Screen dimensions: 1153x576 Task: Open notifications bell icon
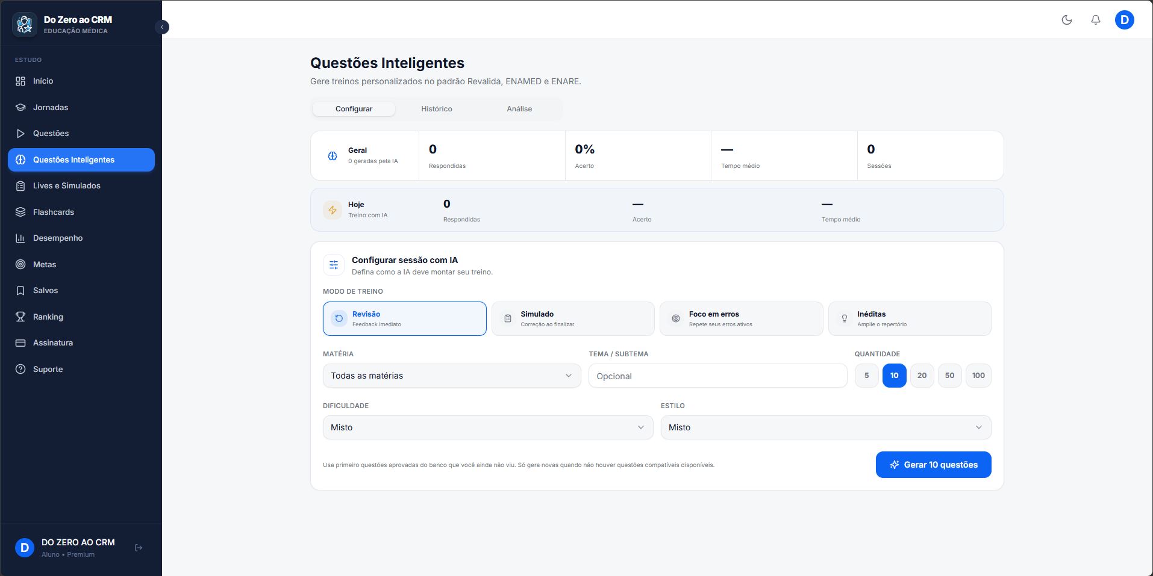click(x=1096, y=20)
